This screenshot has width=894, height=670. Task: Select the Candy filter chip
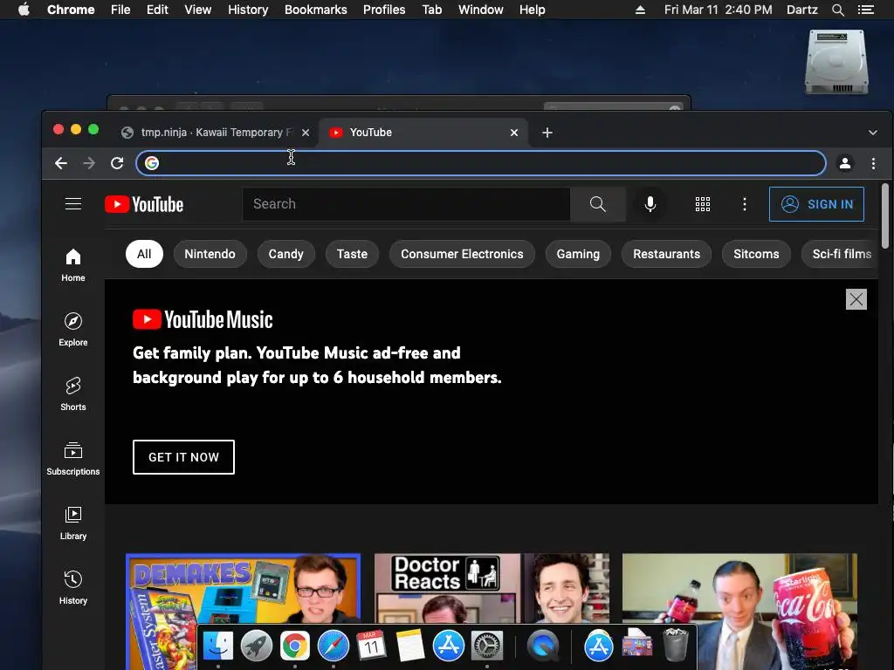(x=285, y=254)
